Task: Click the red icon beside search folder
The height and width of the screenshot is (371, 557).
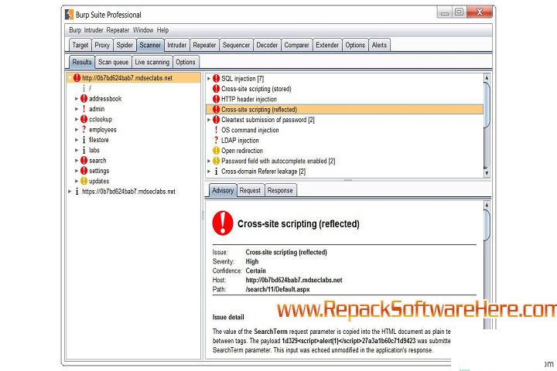Action: pos(84,161)
